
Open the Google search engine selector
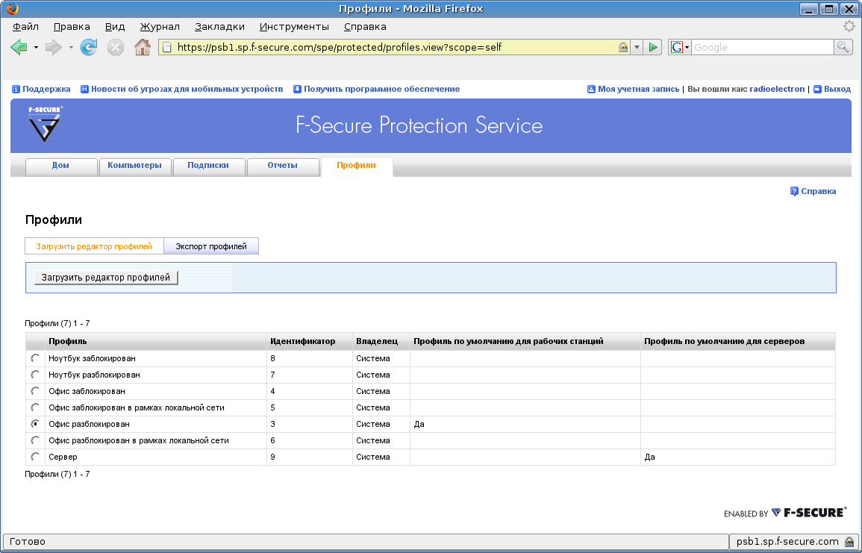679,47
